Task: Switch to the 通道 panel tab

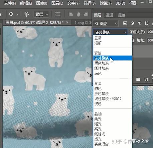Action: coord(109,15)
